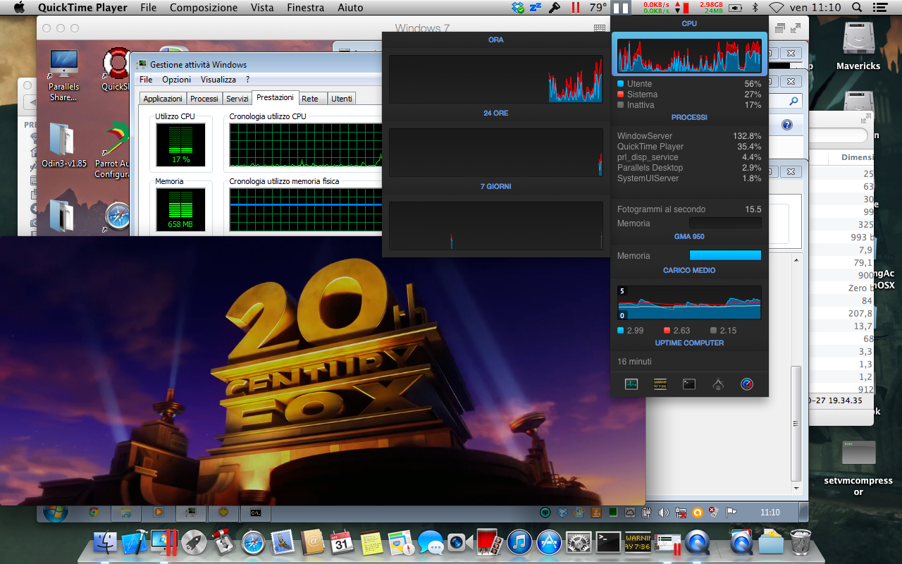Open Calendar from the Dock

(342, 541)
